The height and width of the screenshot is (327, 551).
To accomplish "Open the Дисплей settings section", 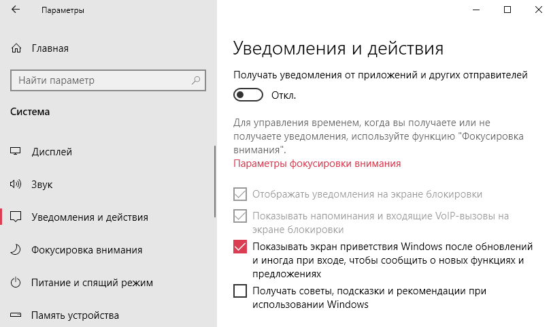I will click(52, 152).
